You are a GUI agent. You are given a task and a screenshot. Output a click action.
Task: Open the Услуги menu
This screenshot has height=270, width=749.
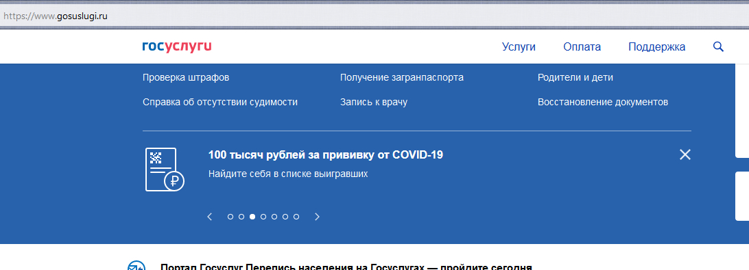pyautogui.click(x=519, y=46)
